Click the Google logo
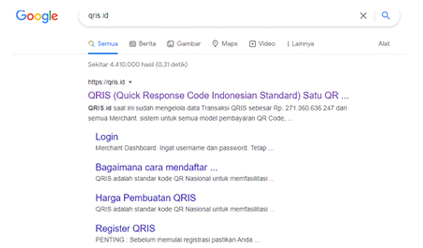 [37, 16]
